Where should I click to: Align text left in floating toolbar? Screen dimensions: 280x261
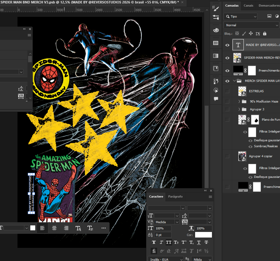[42, 228]
